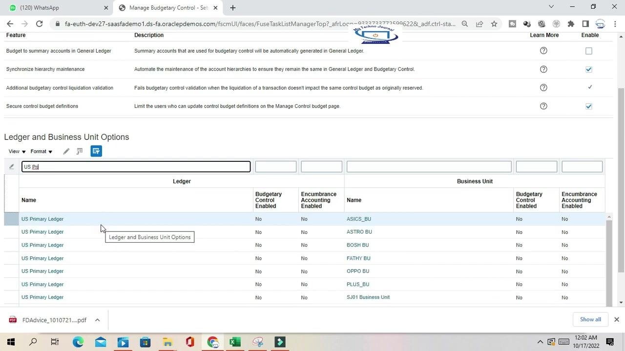Expand options for the FDAdvice PDF download
This screenshot has height=351, width=625.
click(x=97, y=320)
